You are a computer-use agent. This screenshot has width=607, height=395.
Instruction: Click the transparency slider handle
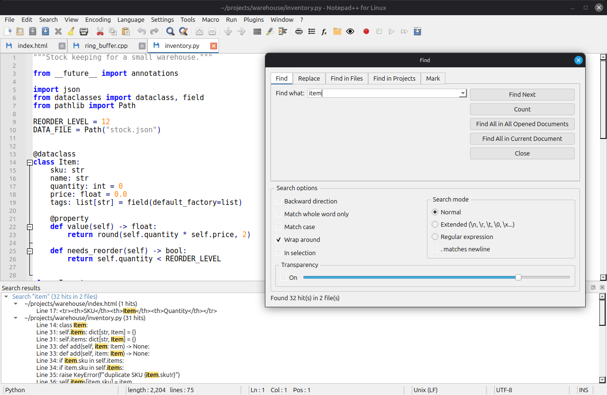click(x=518, y=277)
